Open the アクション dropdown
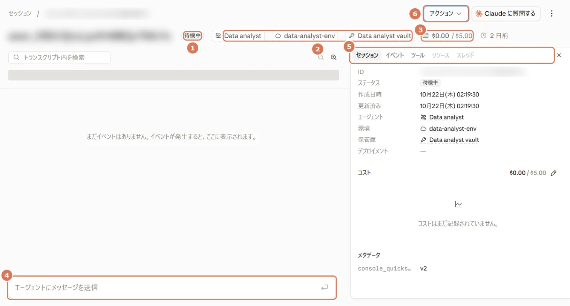570x306 pixels. [x=446, y=14]
